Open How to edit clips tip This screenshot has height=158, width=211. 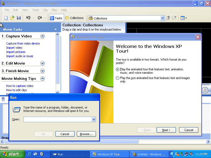click(16, 90)
